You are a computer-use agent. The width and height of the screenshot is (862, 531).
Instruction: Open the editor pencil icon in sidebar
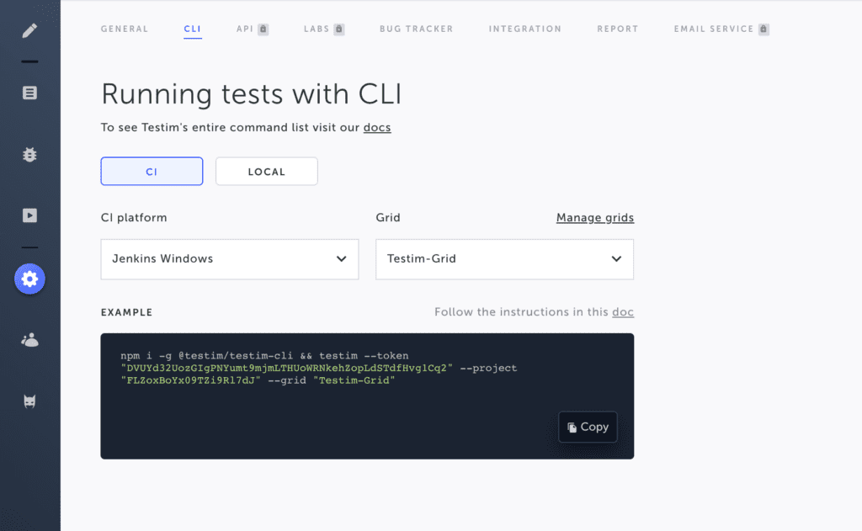(x=29, y=30)
